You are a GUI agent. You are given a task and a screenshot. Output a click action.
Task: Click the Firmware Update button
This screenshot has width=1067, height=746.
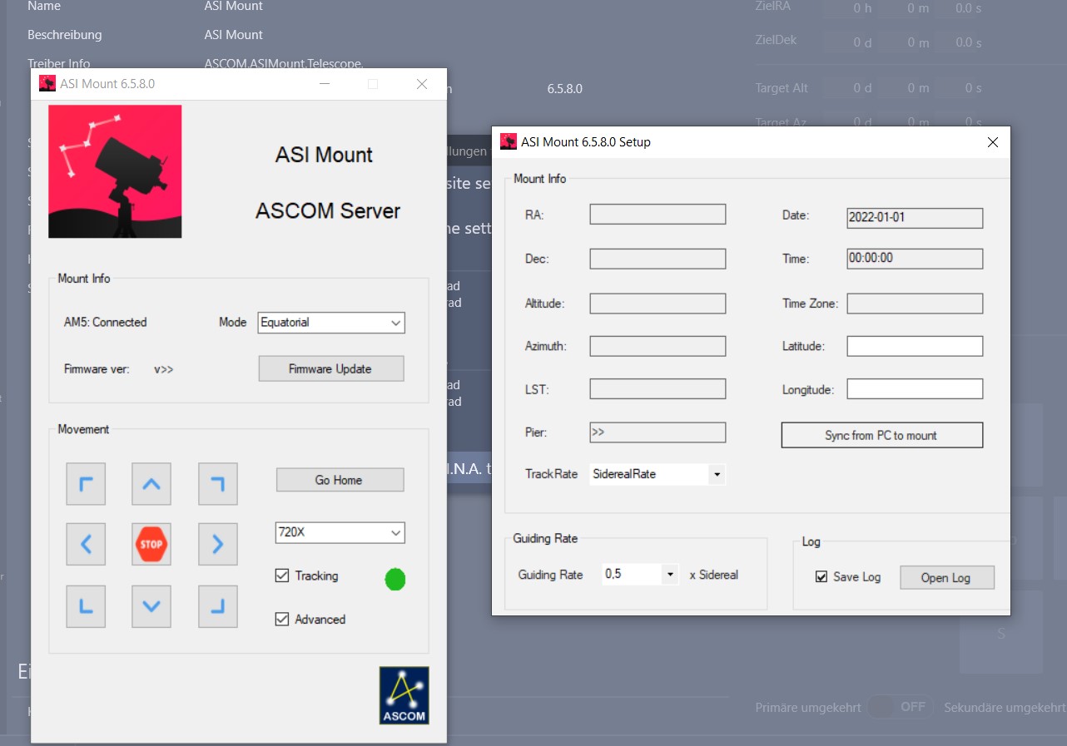pyautogui.click(x=331, y=368)
